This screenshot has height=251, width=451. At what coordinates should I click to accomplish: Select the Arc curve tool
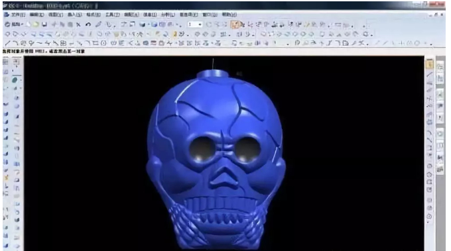[15, 43]
